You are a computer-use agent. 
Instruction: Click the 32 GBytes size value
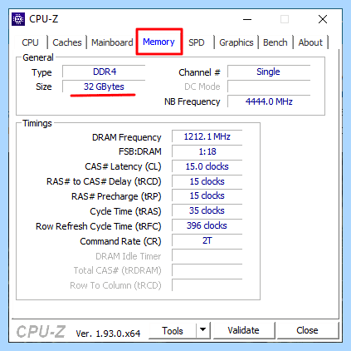104,87
